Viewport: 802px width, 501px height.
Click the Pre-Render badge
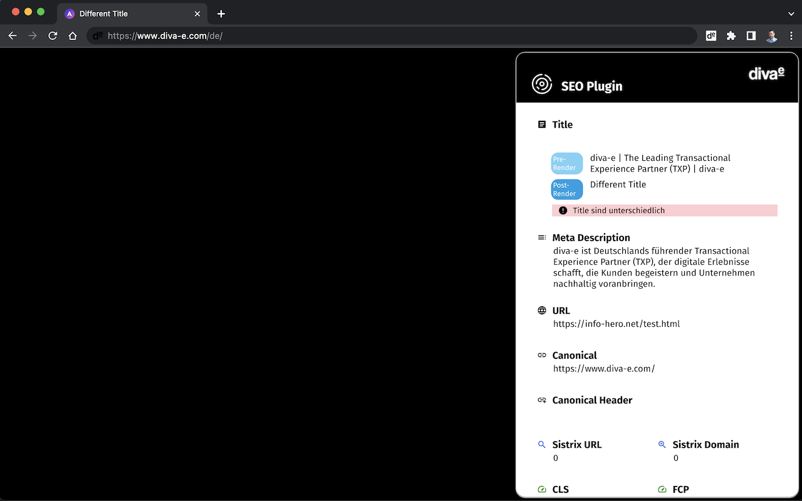pos(567,163)
